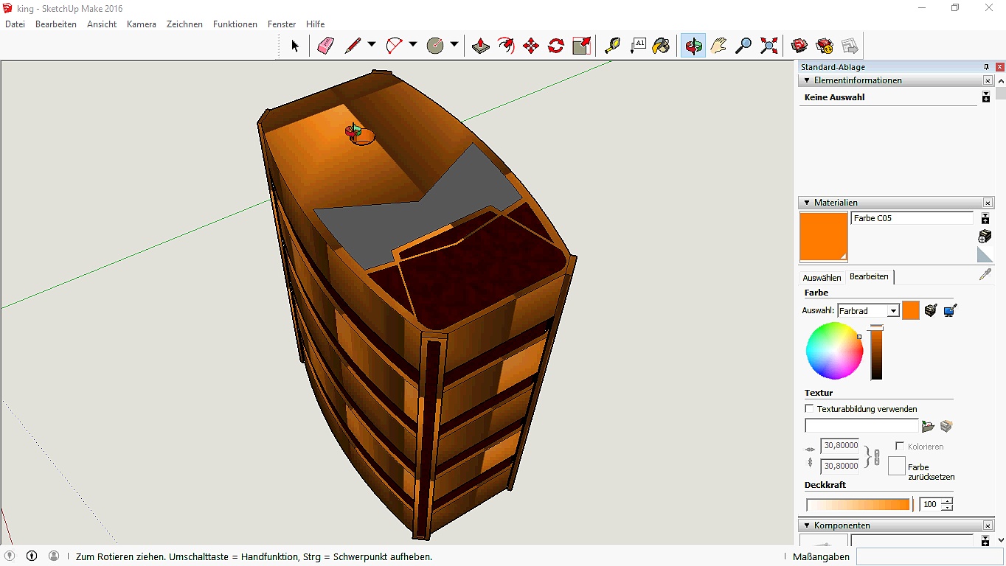Choose the Move tool in toolbar
The height and width of the screenshot is (566, 1006).
coord(531,46)
